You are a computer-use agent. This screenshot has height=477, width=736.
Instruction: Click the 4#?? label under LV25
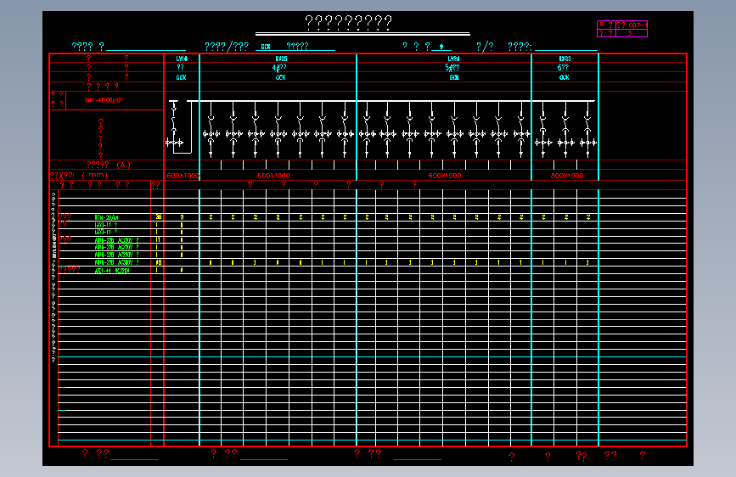point(279,68)
